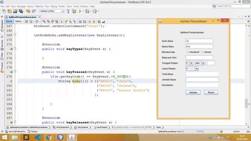
Task: Click the Profile Project toolbar icon
Action: pyautogui.click(x=95, y=11)
